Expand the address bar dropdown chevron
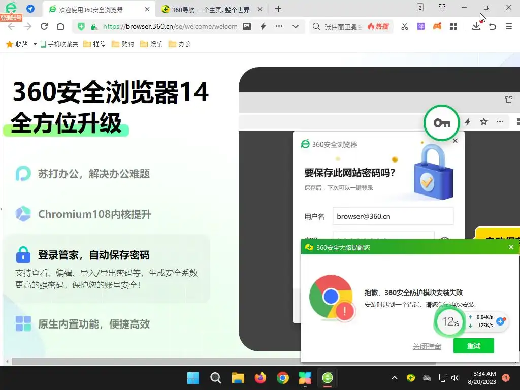Screen dimensions: 520x390 click(296, 26)
